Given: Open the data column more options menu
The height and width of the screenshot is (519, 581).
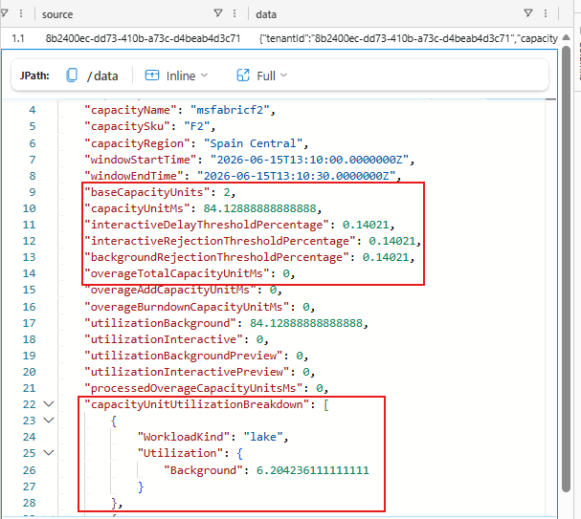Looking at the screenshot, I should click(x=546, y=13).
